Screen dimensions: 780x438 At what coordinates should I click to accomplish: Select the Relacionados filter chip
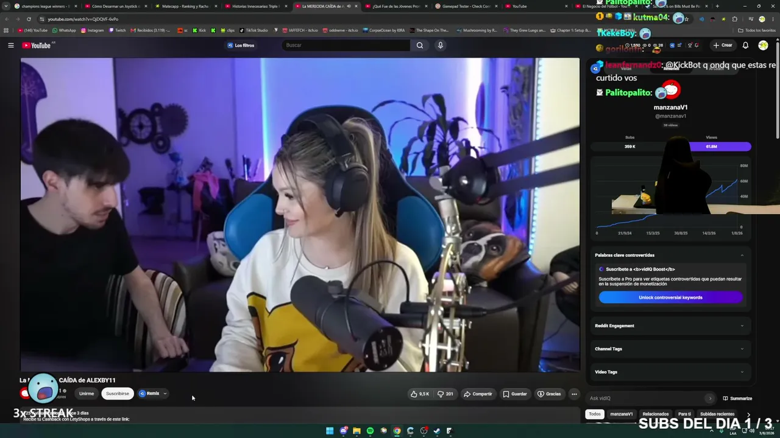pos(656,414)
